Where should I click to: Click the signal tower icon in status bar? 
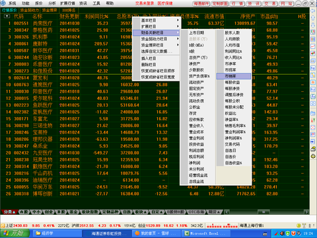(x=304, y=225)
